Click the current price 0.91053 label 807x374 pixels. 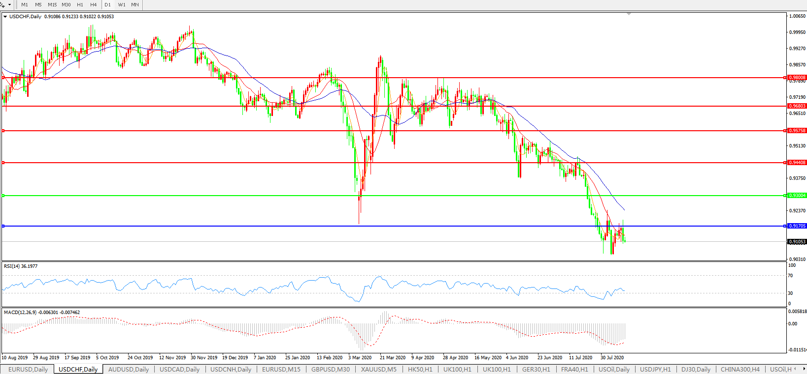click(797, 242)
